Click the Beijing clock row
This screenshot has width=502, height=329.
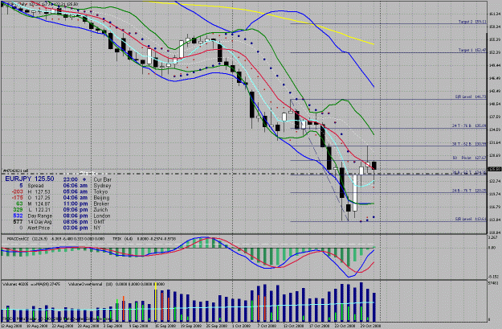click(86, 198)
